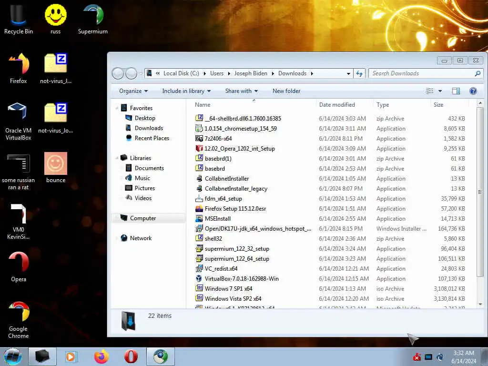
Task: Expand the views options arrow
Action: pos(440,91)
